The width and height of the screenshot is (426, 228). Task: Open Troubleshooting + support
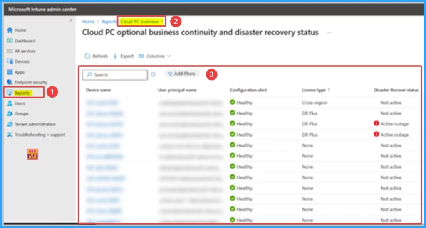pyautogui.click(x=36, y=135)
